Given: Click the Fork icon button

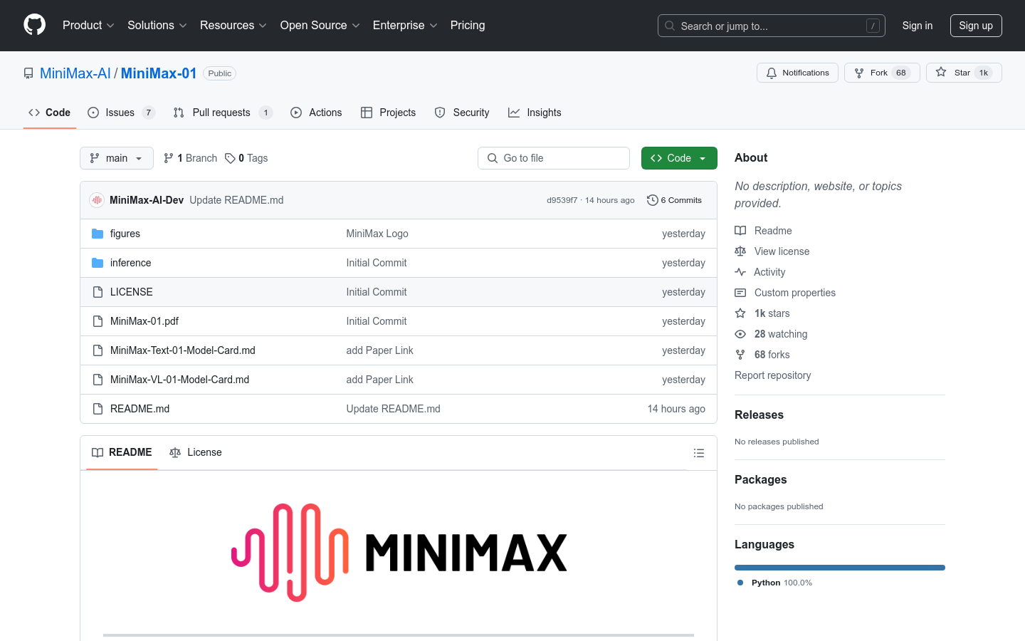Looking at the screenshot, I should point(859,73).
